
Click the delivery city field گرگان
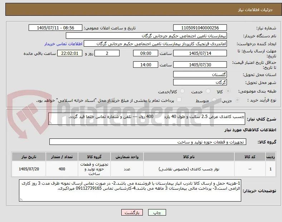tap(200, 82)
